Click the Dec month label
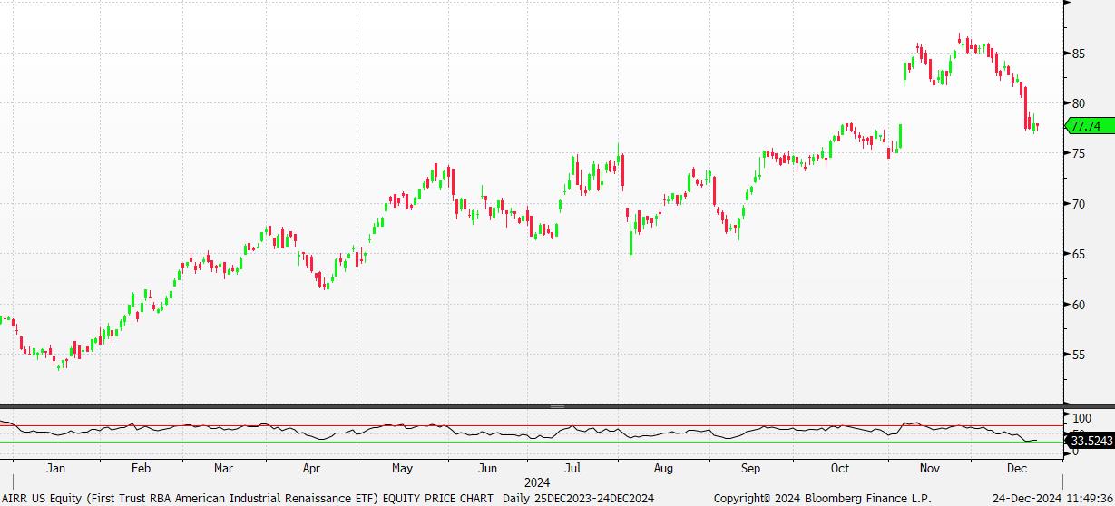 pos(1016,469)
